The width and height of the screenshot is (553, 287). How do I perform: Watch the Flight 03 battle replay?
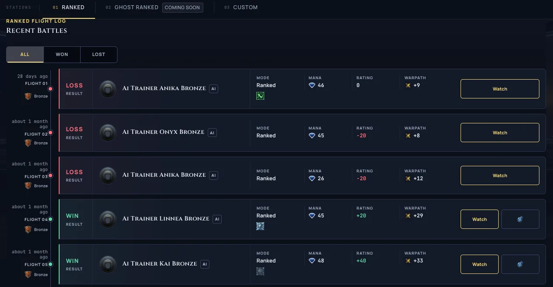click(x=500, y=175)
